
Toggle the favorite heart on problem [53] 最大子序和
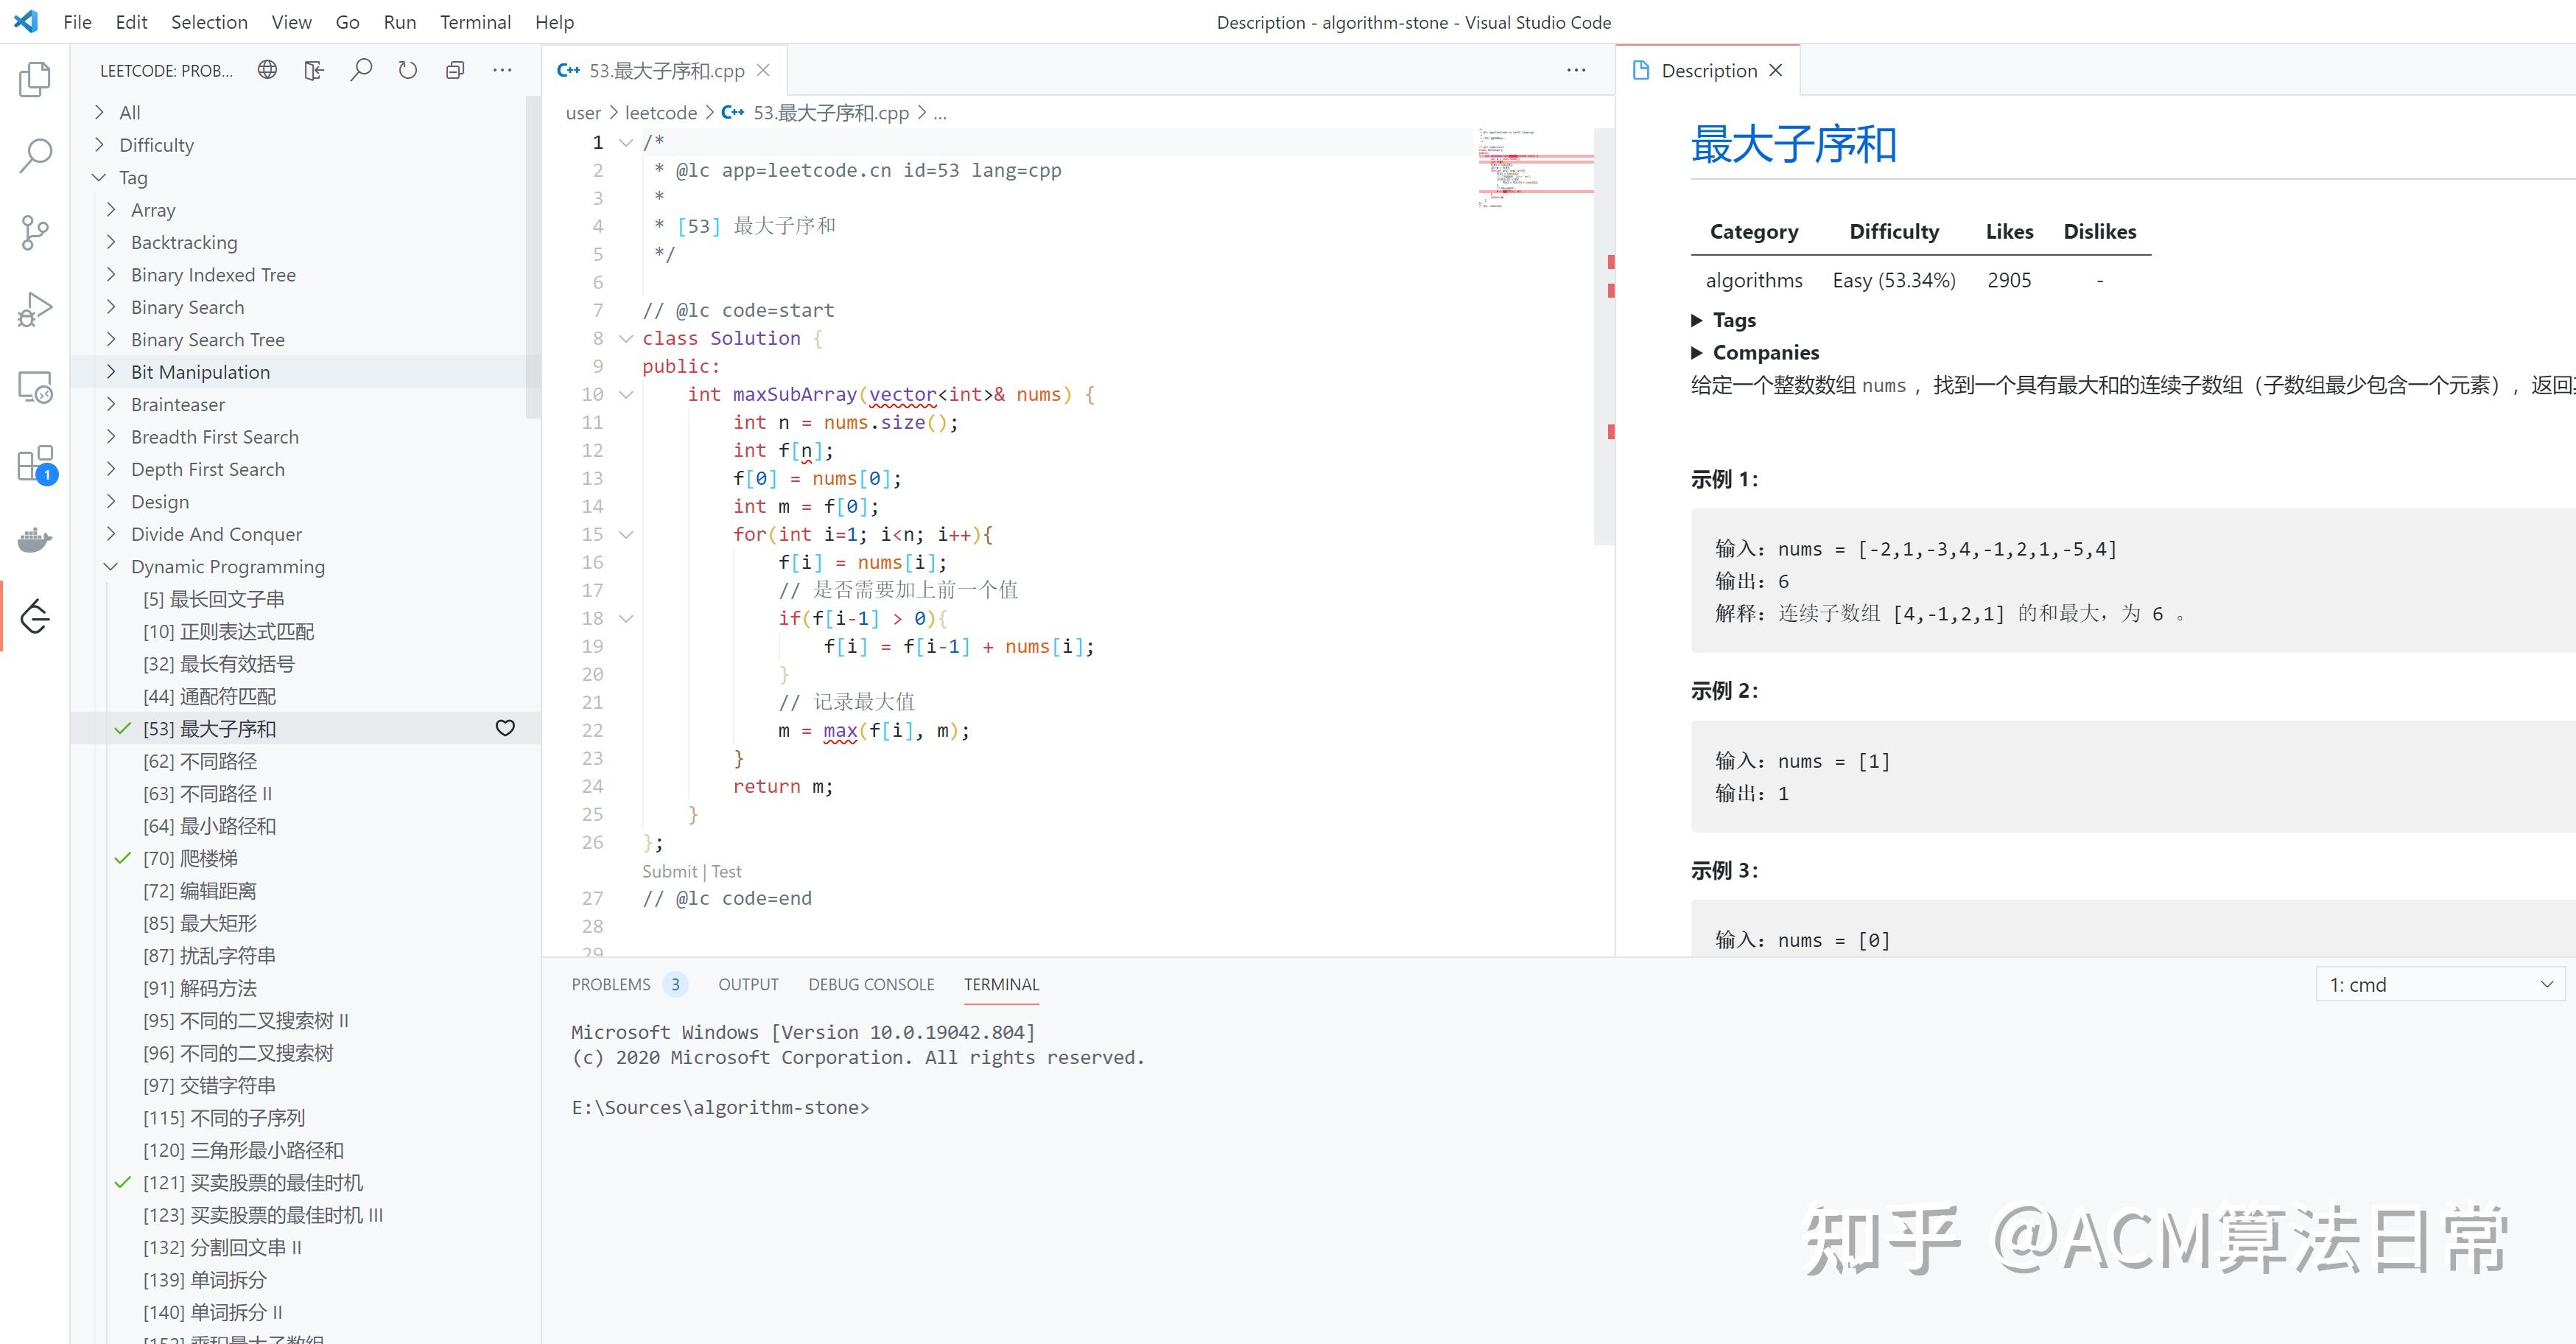pyautogui.click(x=505, y=729)
